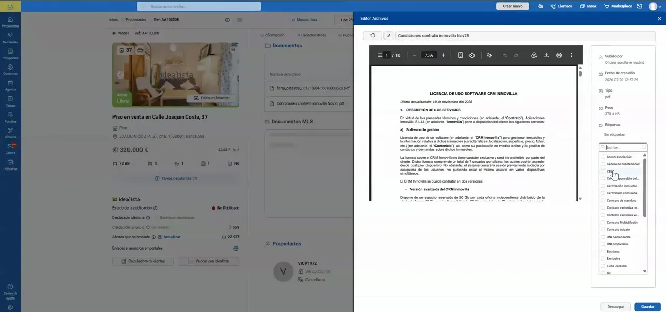Open Centro de ayuda in sidebar
The height and width of the screenshot is (312, 666).
click(x=10, y=291)
